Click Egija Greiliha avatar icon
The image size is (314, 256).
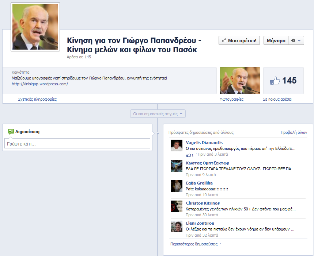coord(177,186)
